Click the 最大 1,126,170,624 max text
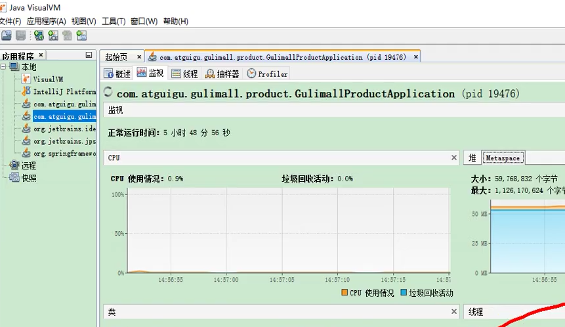This screenshot has width=565, height=327. pyautogui.click(x=518, y=190)
